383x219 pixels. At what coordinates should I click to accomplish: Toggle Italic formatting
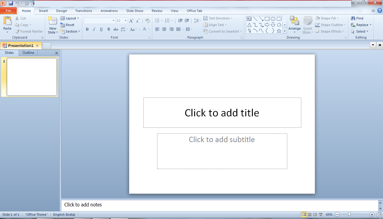94,29
